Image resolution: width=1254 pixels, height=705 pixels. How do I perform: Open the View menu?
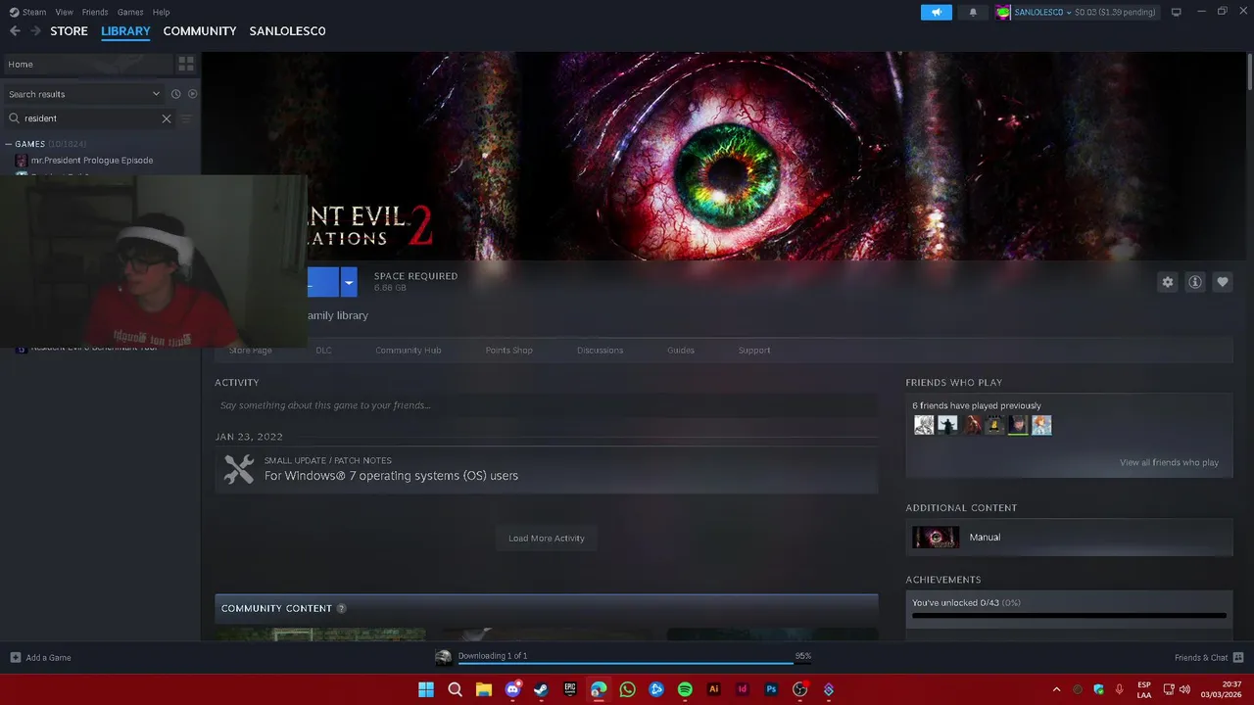pos(65,12)
